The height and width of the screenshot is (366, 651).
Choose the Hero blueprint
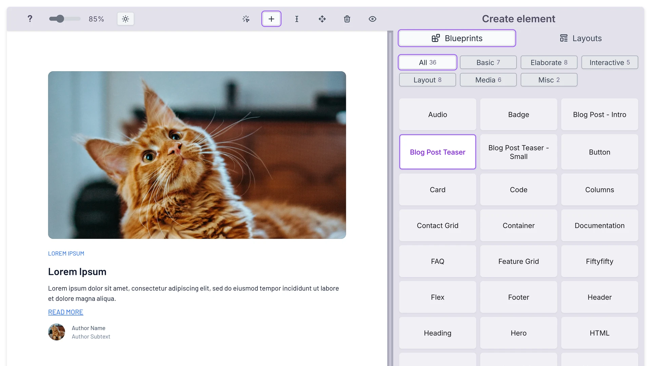tap(519, 333)
